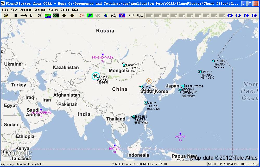Select the circled CSN348 aircraft symbol
Viewport: 260px width, 167px height.
(96, 76)
